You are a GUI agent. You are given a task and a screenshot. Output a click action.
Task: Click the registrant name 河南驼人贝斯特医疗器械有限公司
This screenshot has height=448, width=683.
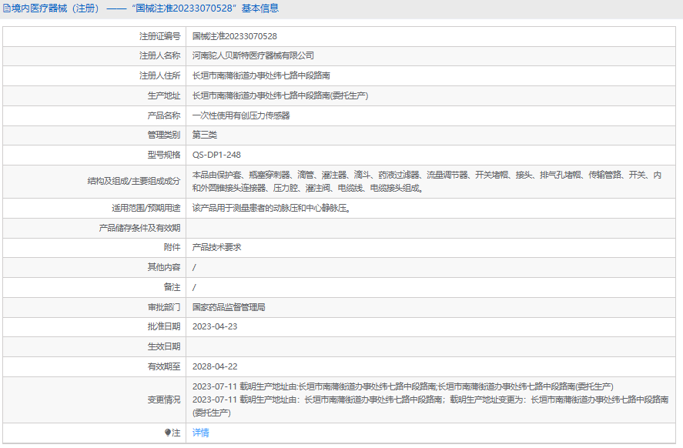[253, 56]
